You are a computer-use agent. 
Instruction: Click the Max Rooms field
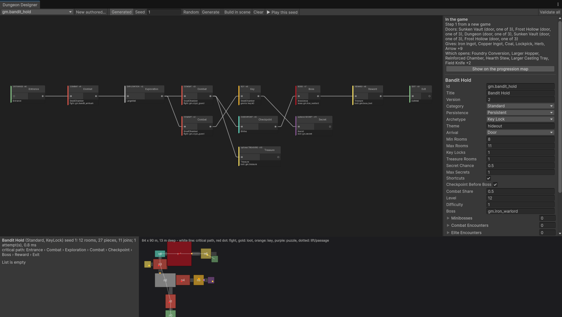coord(520,146)
